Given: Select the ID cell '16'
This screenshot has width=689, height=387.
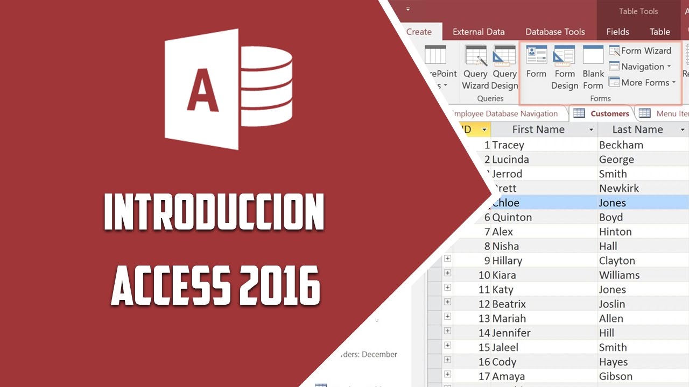Looking at the screenshot, I should tap(472, 363).
